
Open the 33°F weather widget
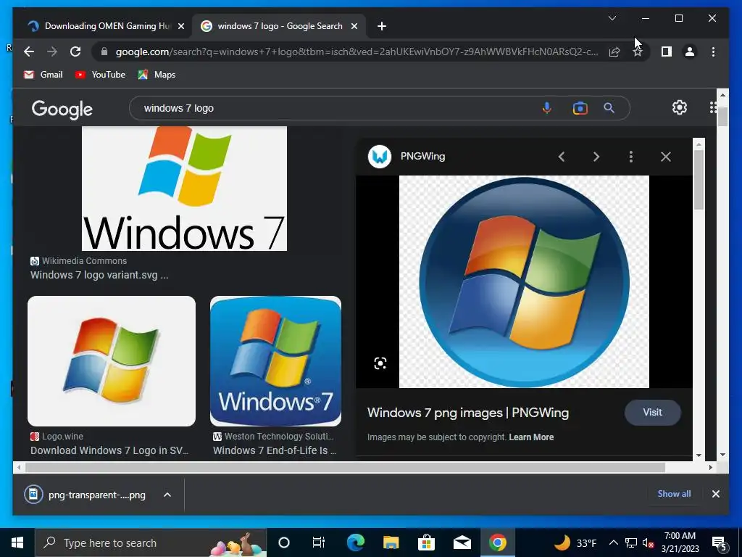pyautogui.click(x=576, y=542)
